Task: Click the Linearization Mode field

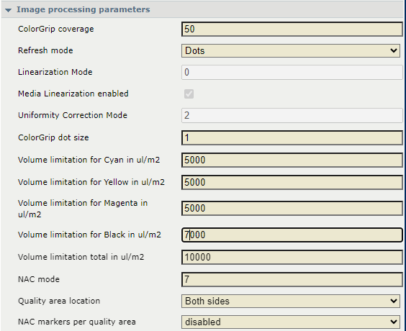Action: (x=292, y=72)
